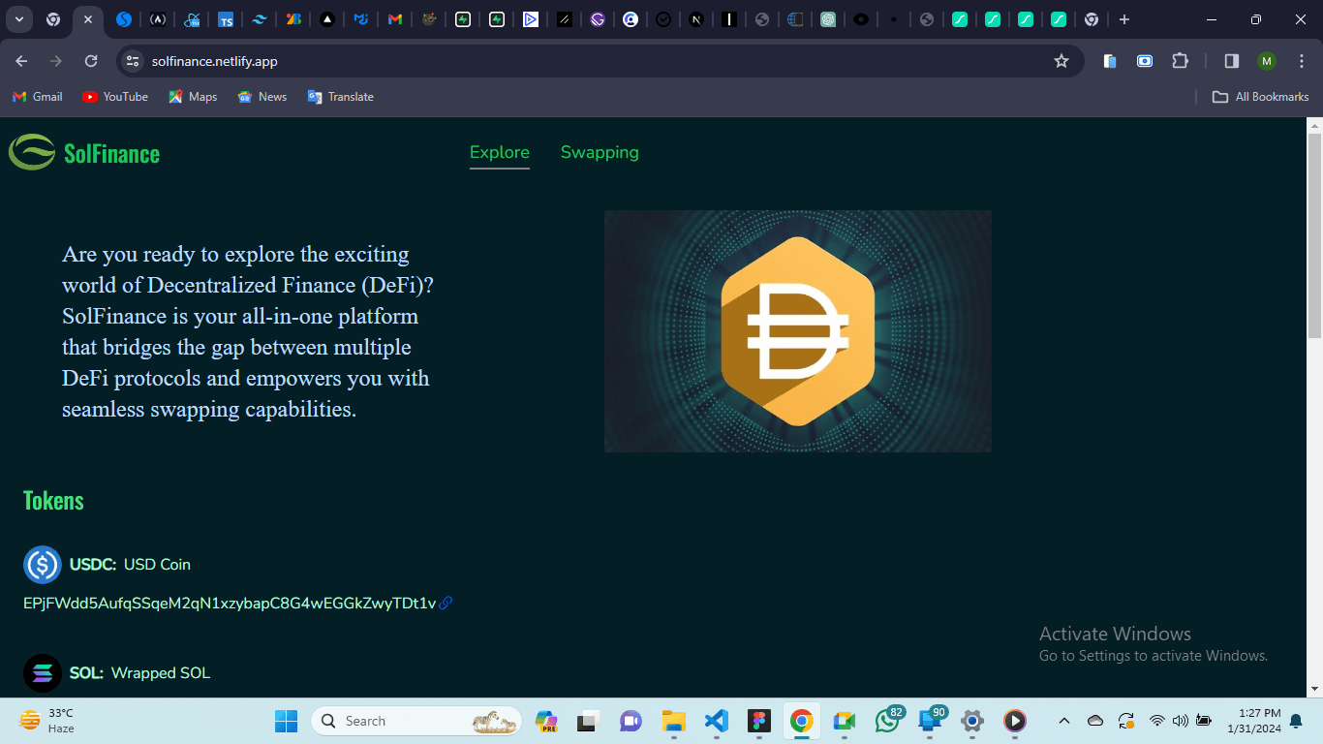1323x744 pixels.
Task: Open the Swapping nav item
Action: click(x=600, y=152)
